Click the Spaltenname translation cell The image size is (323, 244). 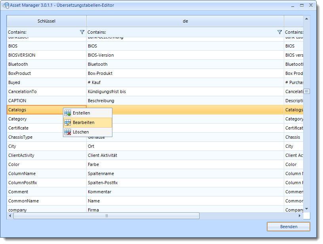pos(185,173)
